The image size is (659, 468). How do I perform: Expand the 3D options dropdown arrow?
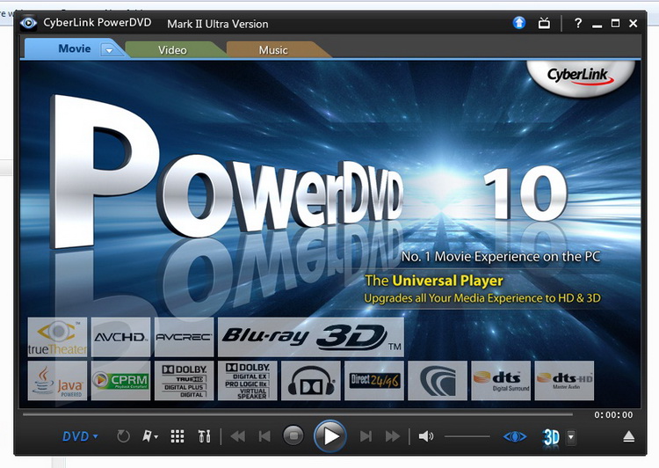click(571, 437)
